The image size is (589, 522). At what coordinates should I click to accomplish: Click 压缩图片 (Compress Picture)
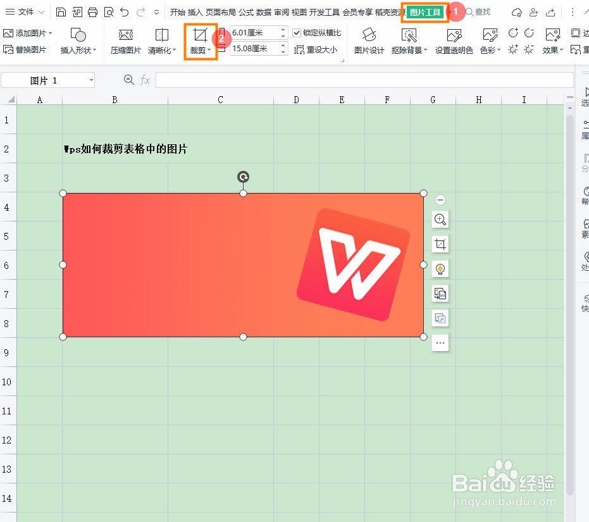point(125,40)
